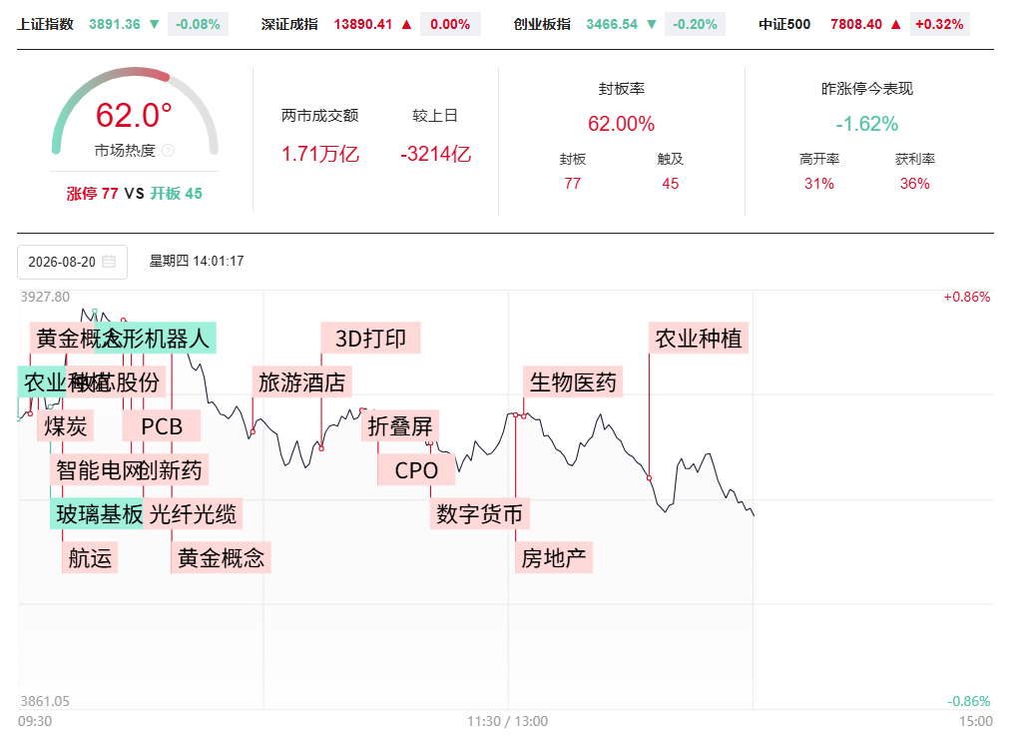The width and height of the screenshot is (1012, 737).
Task: Click the market heat help question icon
Action: click(168, 151)
